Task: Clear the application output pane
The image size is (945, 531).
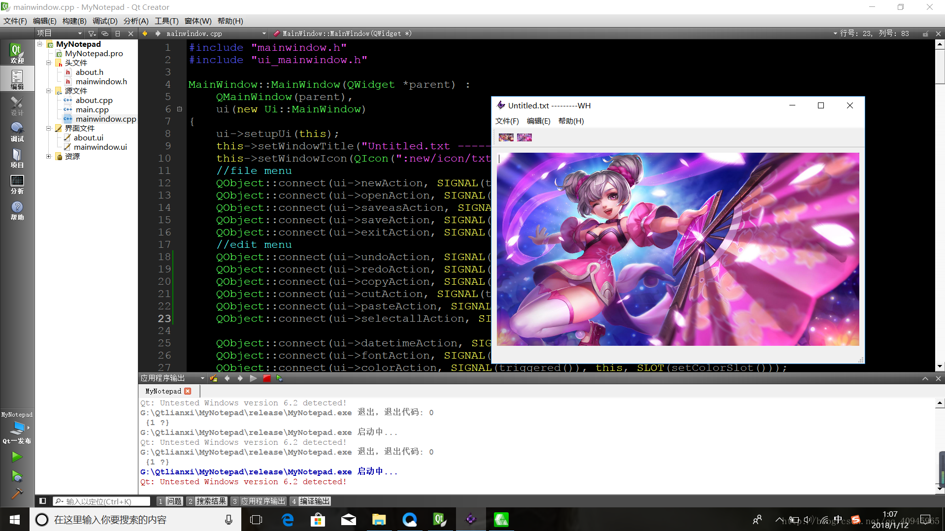Action: click(214, 378)
